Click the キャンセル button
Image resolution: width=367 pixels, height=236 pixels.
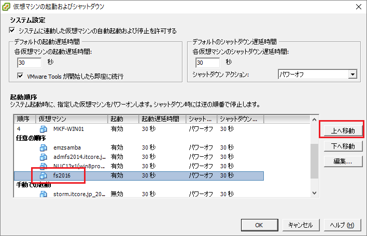[x=301, y=225]
